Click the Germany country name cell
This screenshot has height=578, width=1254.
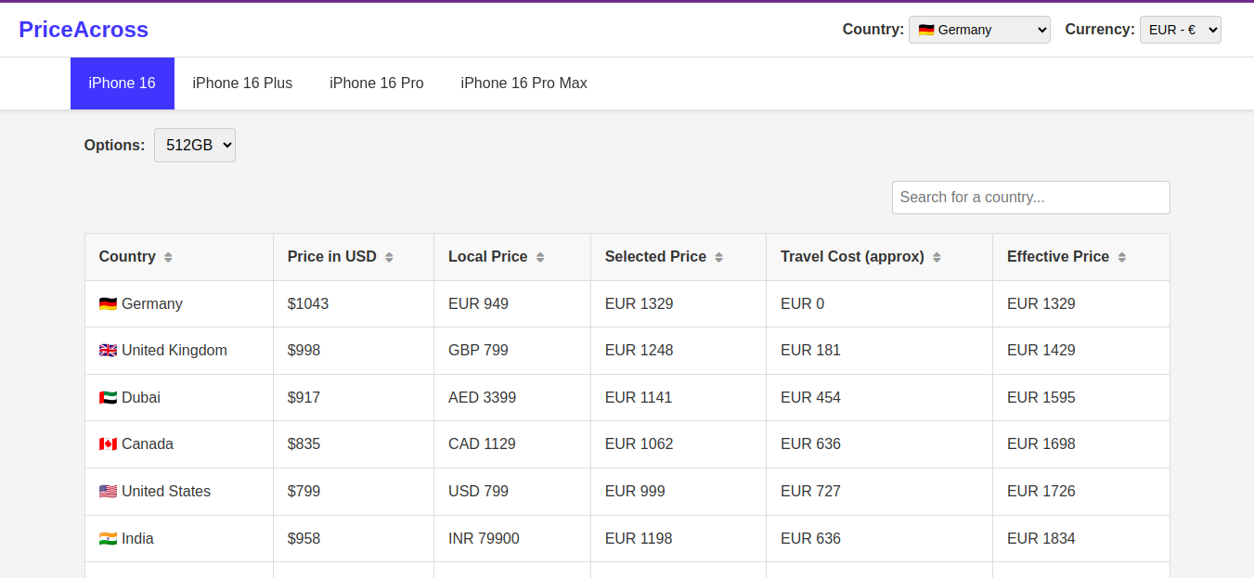[x=179, y=304]
